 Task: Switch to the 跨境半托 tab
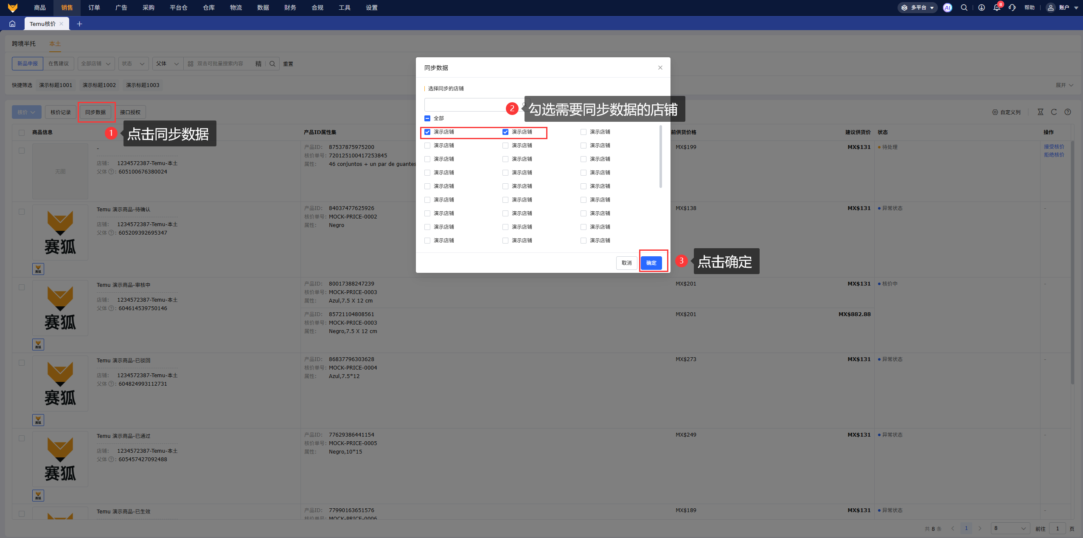24,44
